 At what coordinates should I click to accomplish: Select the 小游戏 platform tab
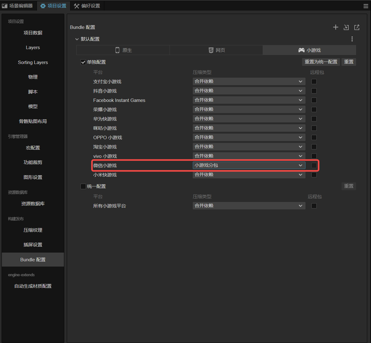[309, 50]
